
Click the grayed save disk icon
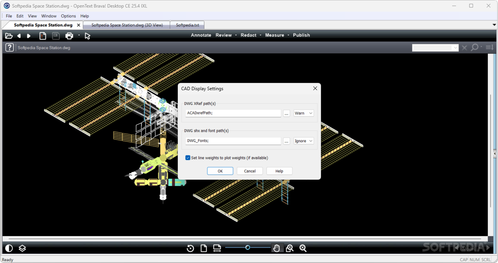click(56, 36)
